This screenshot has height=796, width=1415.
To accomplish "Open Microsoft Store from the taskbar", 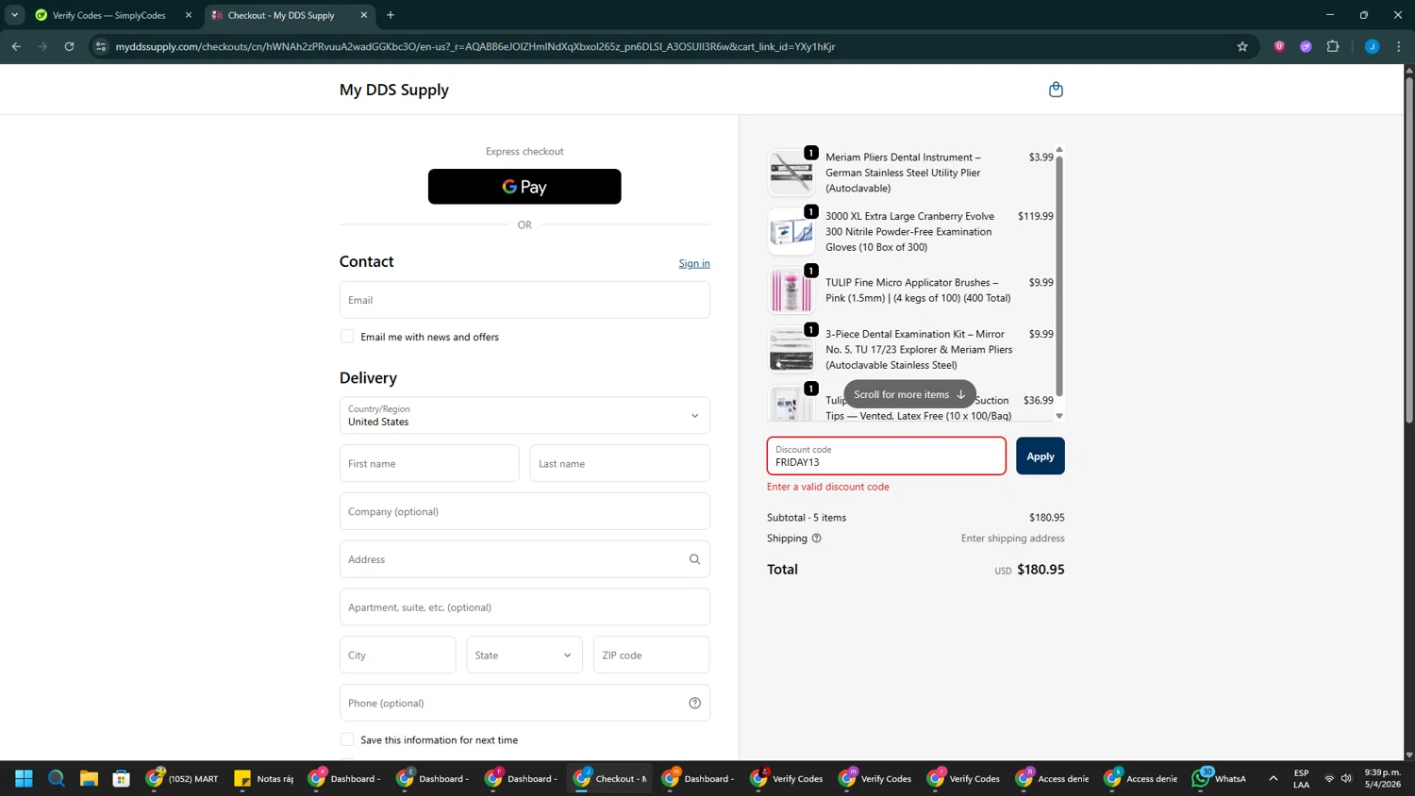I will 121,778.
